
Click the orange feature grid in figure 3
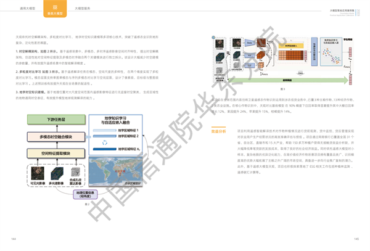tap(291, 56)
